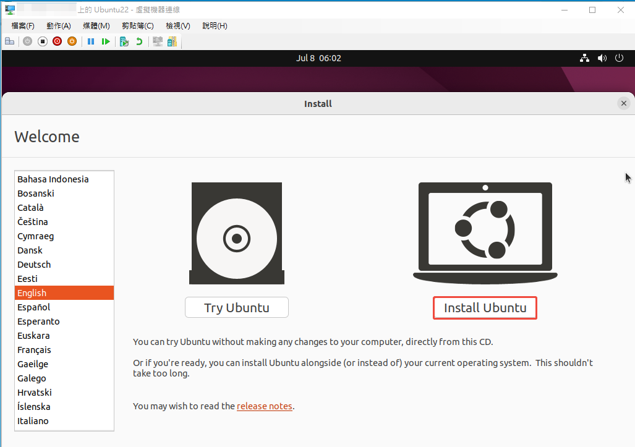The image size is (635, 447).
Task: Create a checkpoint using the toolbar icon
Action: pyautogui.click(x=124, y=41)
